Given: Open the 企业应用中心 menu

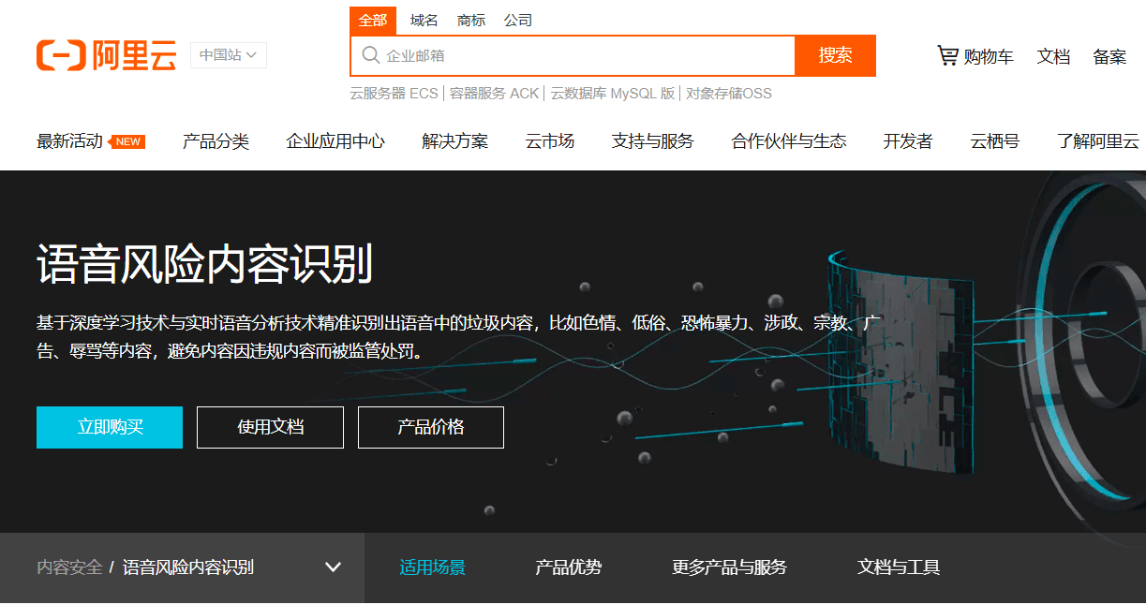Looking at the screenshot, I should 335,141.
